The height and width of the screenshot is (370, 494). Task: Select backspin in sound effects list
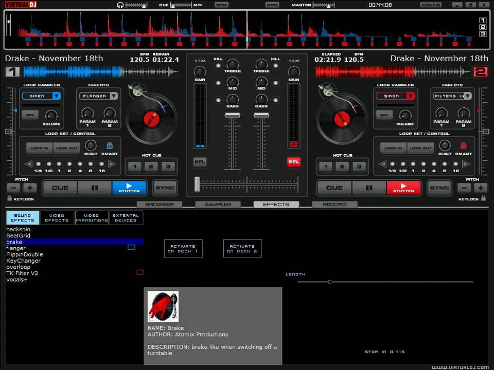pyautogui.click(x=19, y=229)
